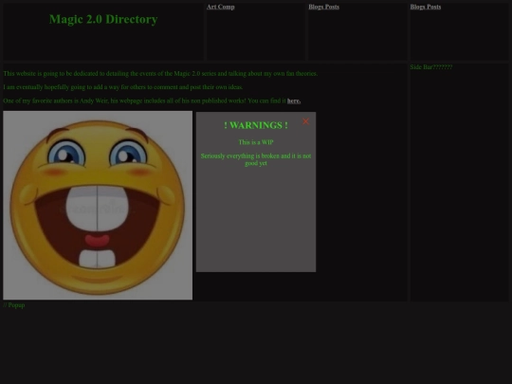Viewport: 512px width, 384px height.
Task: Click the 'Side Bar???????' text
Action: (x=431, y=67)
